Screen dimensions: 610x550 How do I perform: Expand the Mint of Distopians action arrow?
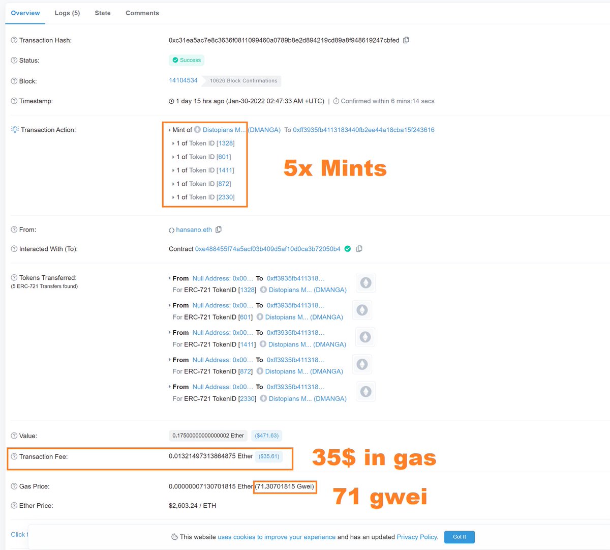click(x=170, y=130)
